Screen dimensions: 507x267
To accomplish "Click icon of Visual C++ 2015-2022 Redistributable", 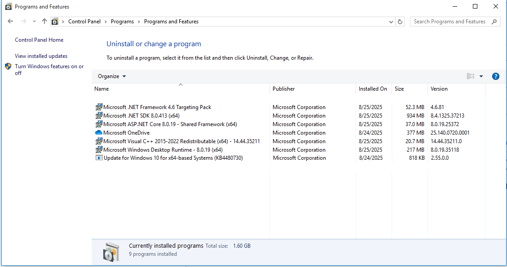I will pyautogui.click(x=99, y=141).
